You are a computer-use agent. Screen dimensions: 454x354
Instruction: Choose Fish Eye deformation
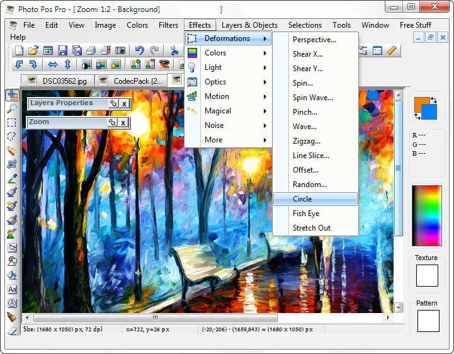(x=315, y=214)
